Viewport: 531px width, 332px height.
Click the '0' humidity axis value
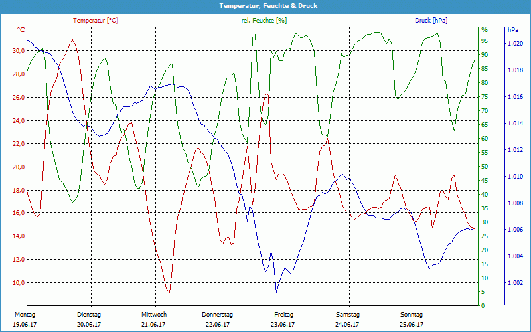coord(483,306)
